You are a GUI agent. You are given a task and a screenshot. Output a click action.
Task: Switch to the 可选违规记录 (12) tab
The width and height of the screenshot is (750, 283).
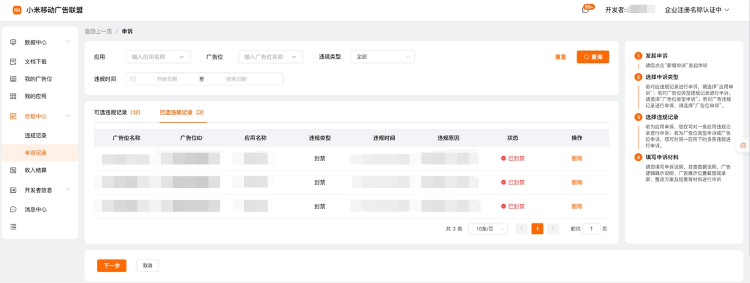[x=117, y=112]
